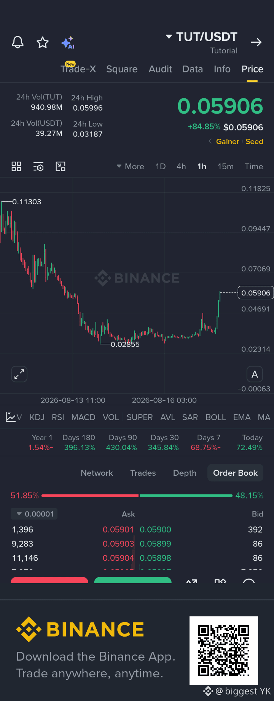Select the Price tab

252,69
